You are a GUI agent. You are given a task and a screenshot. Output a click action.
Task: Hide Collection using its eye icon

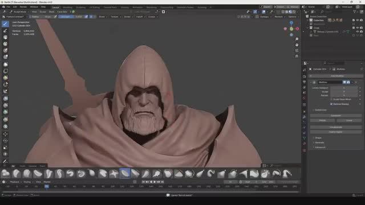tap(358, 20)
